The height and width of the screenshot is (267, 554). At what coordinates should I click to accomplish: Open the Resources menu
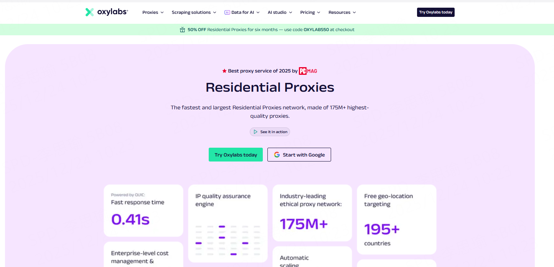click(342, 12)
